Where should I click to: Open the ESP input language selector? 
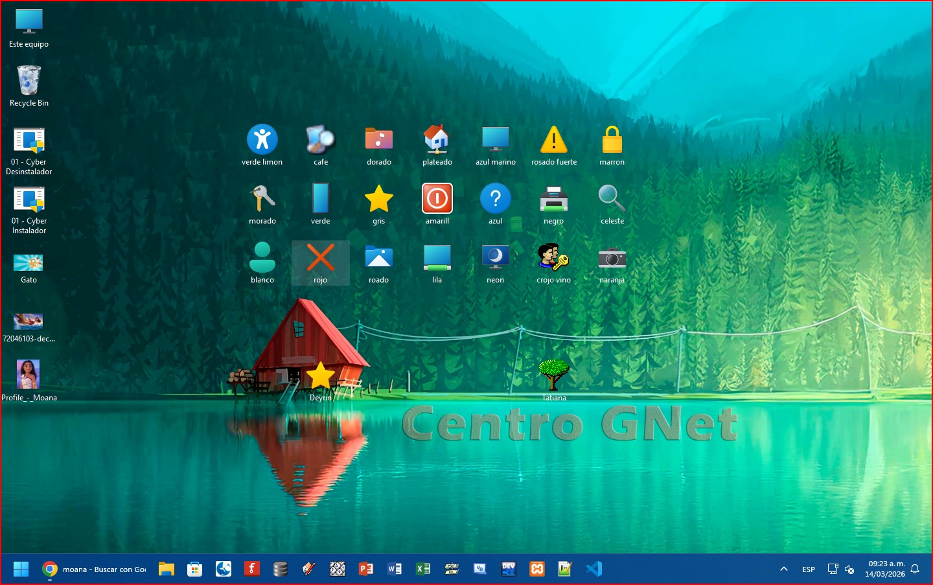click(x=809, y=569)
